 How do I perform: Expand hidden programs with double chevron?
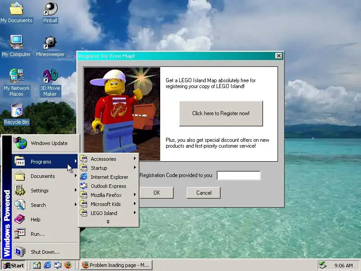[x=108, y=221]
